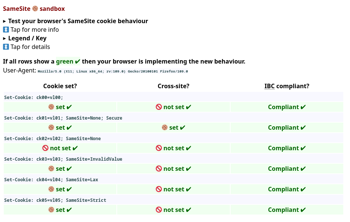
Task: Click the cookie icon in the page title
Action: click(35, 8)
